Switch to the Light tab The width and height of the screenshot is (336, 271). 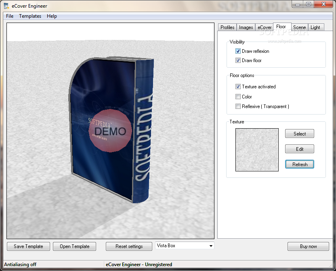click(x=315, y=27)
